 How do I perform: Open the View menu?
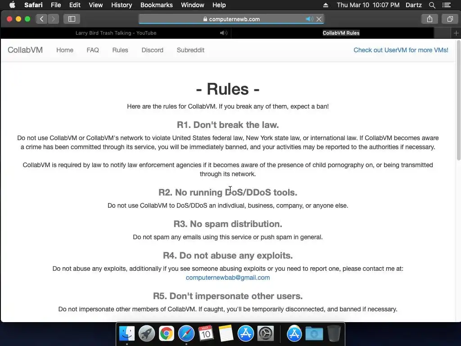coord(96,5)
